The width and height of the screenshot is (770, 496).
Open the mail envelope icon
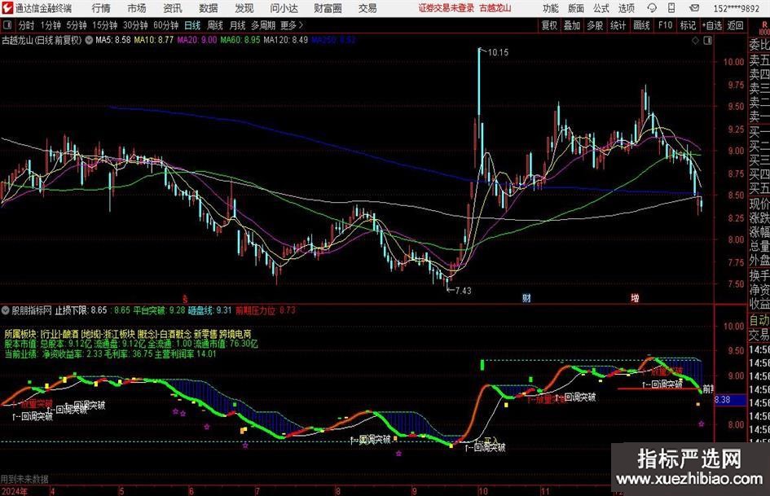click(694, 8)
